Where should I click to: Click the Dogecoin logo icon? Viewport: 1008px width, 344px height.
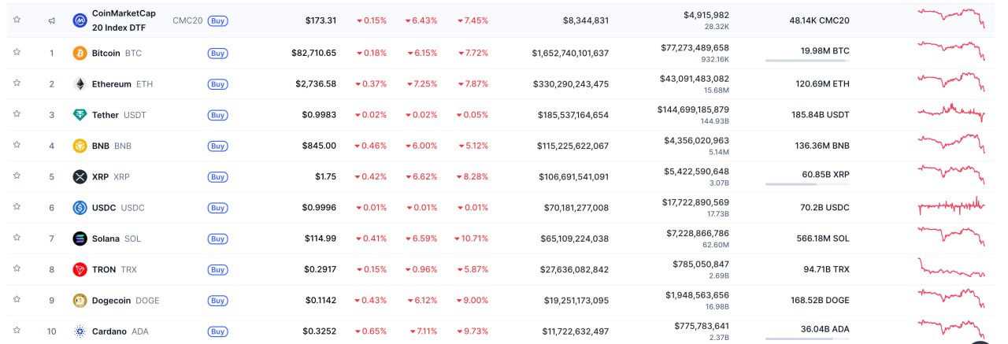[80, 300]
